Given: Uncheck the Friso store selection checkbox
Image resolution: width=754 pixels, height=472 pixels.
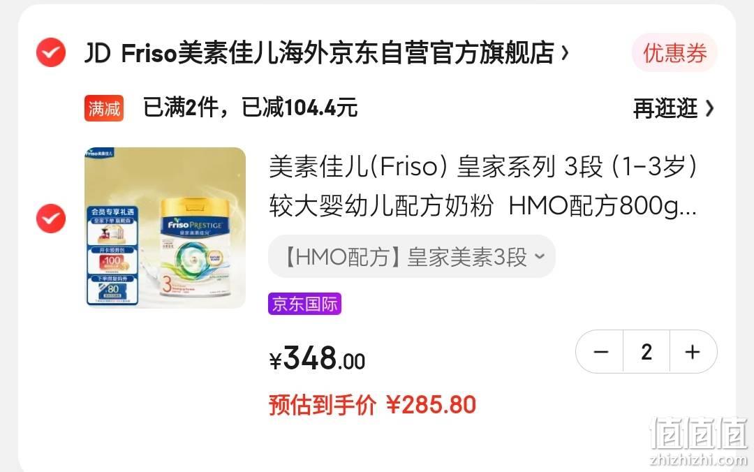Looking at the screenshot, I should coord(51,52).
